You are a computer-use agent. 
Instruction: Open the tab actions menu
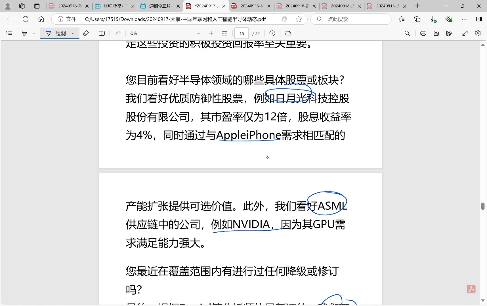(x=37, y=6)
